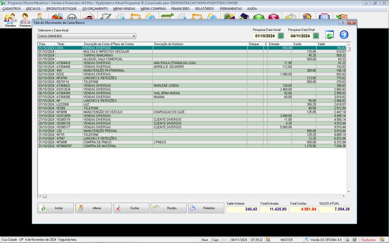Screen dimensions: 389x243
Task: Open the Clientes toolbar icon
Action: (10, 19)
